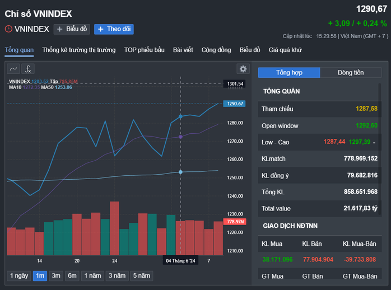Switch to Dòng tiền tab
This screenshot has width=391, height=290.
pos(351,73)
